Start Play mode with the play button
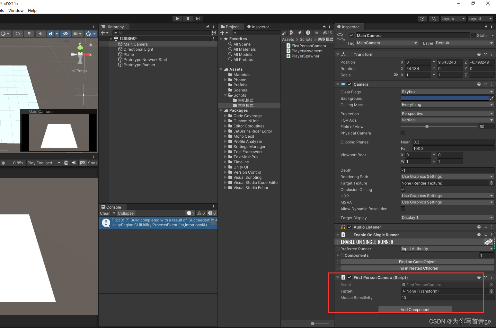The width and height of the screenshot is (496, 328). click(x=177, y=19)
